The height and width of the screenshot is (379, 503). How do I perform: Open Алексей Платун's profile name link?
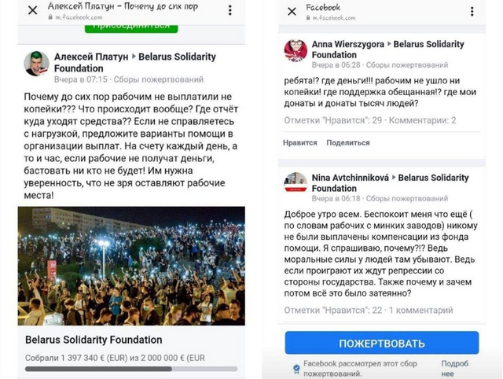90,57
